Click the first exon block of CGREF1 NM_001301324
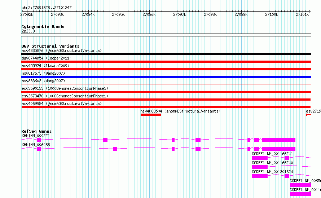This screenshot has width=321, height=198. [260, 176]
